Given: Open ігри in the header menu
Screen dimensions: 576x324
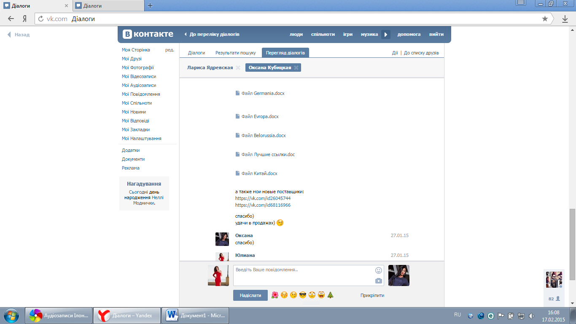Looking at the screenshot, I should [x=348, y=34].
